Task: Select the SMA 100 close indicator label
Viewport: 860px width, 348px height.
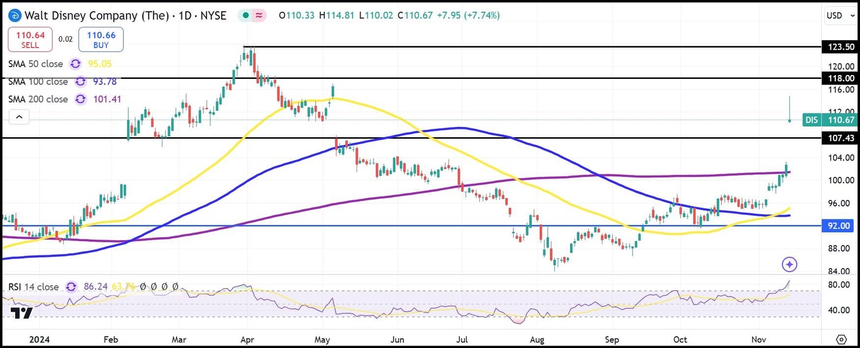Action: pyautogui.click(x=38, y=82)
